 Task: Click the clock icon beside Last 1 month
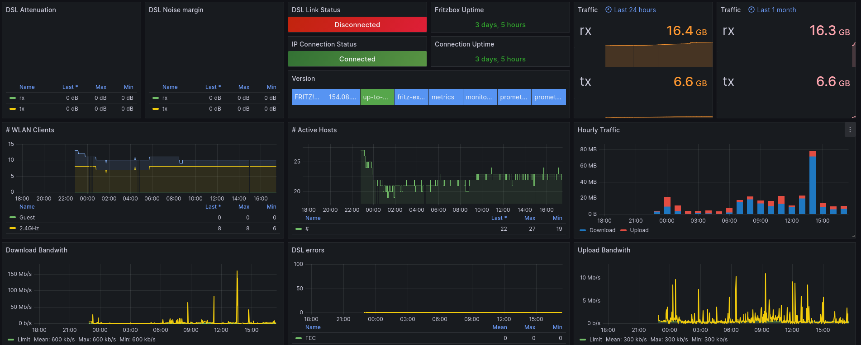point(752,9)
